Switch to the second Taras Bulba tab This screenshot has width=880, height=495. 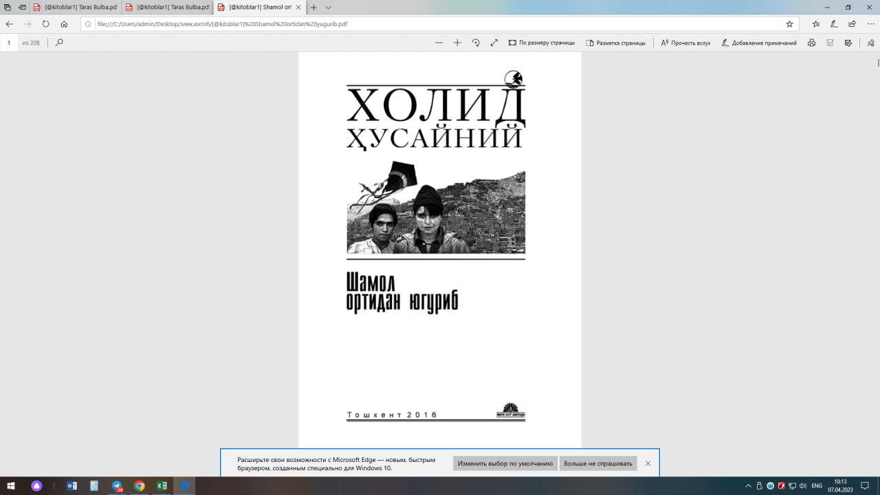point(168,8)
